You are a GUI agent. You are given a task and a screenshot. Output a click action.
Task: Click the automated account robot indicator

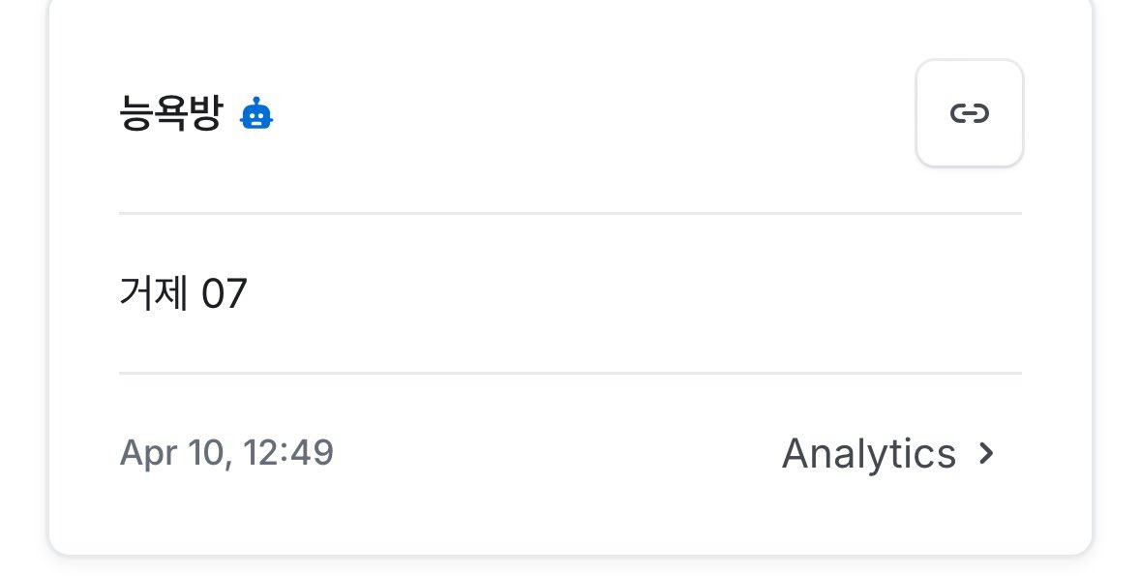coord(256,114)
